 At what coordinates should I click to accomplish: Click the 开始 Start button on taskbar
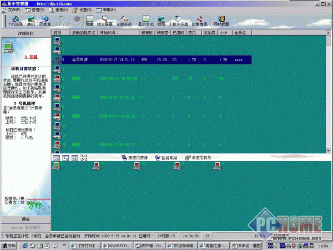point(9,246)
